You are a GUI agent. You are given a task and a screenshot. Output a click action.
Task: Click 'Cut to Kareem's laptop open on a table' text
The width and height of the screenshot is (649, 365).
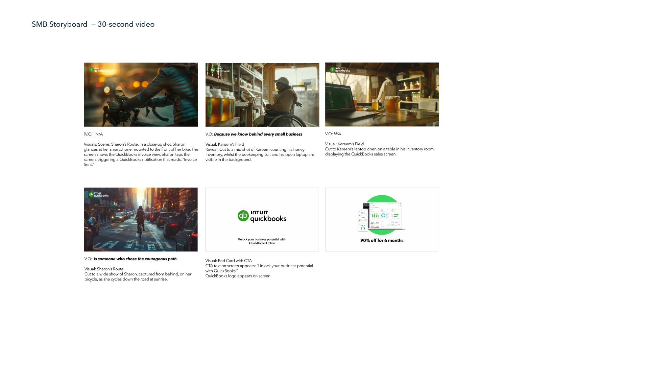(380, 151)
